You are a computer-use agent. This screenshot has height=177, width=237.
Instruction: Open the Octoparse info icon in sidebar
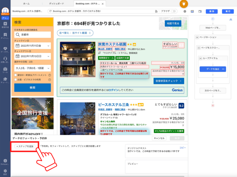pos(5,160)
